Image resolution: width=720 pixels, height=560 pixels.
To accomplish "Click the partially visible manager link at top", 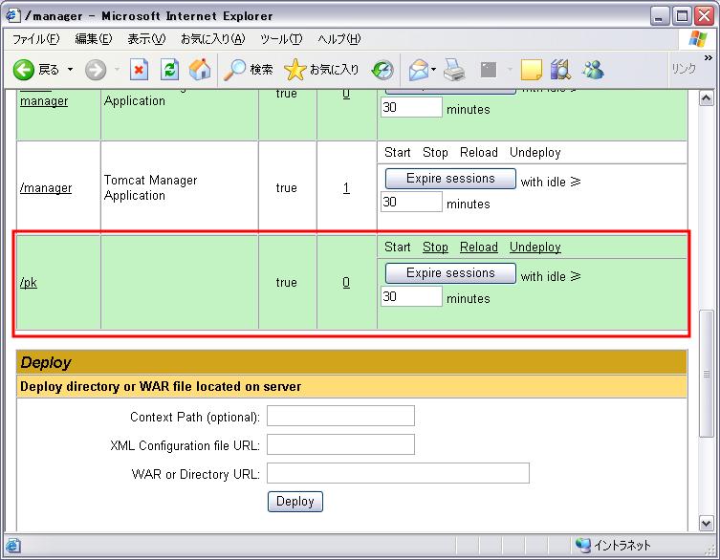I will pyautogui.click(x=44, y=101).
